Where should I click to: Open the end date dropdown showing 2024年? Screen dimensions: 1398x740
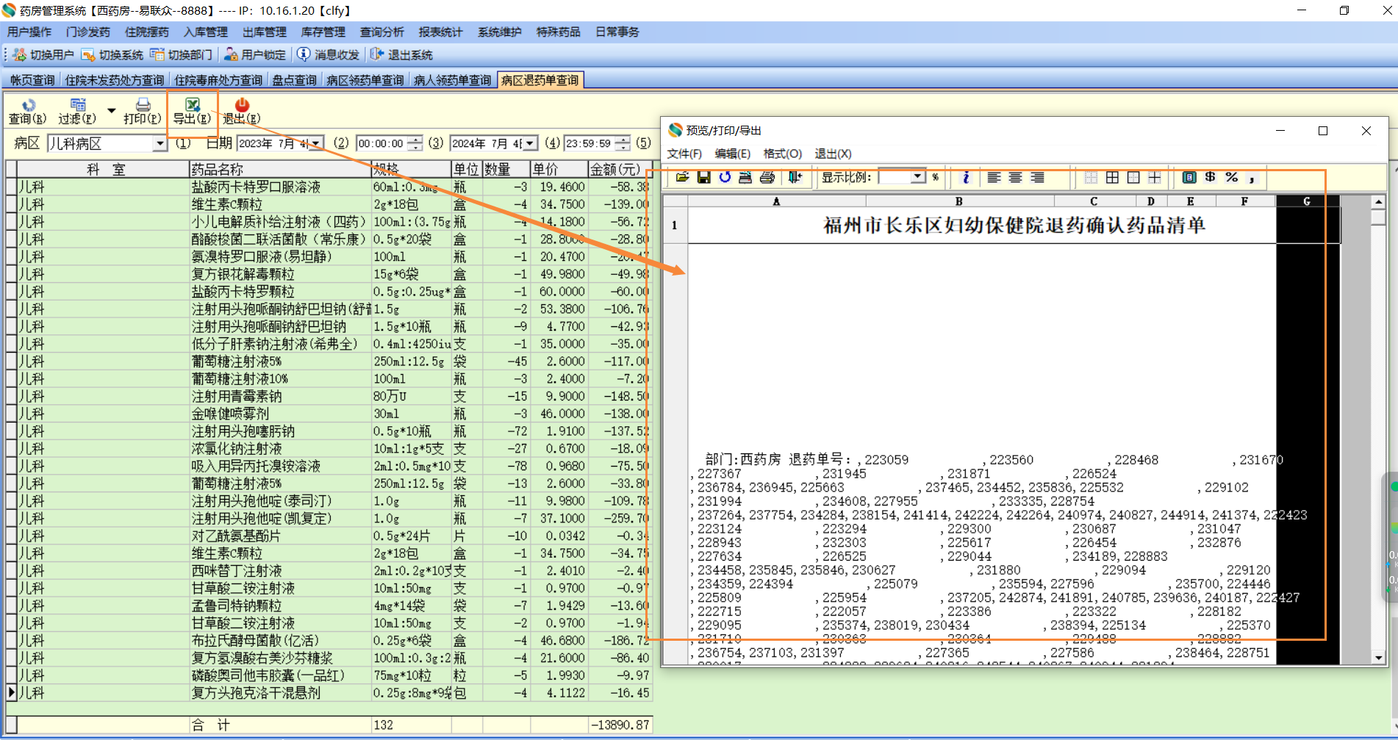(529, 143)
